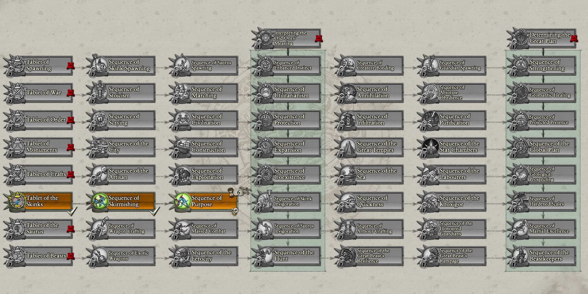
Task: Click the Tablet of War crossed-swords icon
Action: click(x=17, y=92)
